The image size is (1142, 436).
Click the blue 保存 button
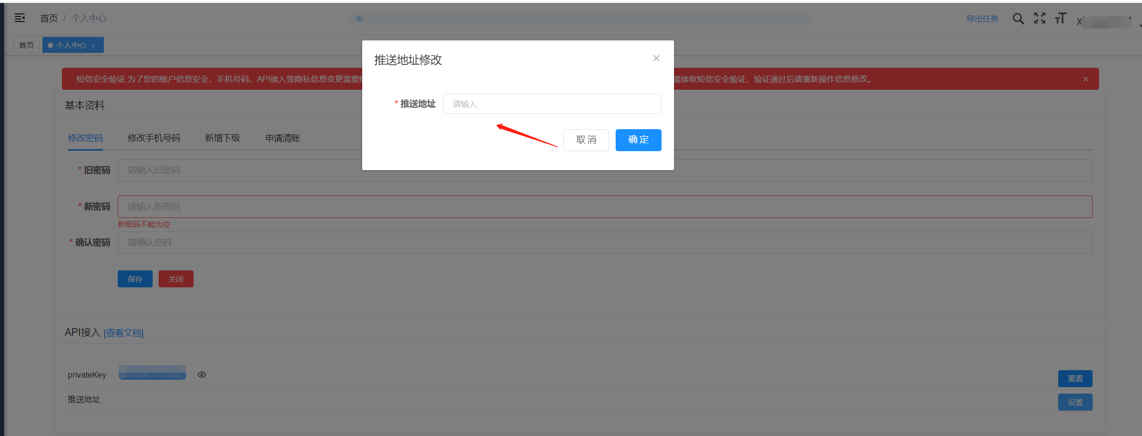pyautogui.click(x=135, y=279)
